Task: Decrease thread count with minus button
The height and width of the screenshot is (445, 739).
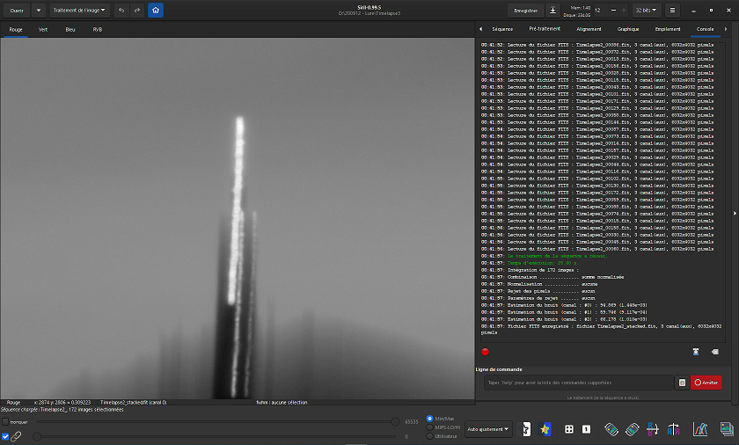Action: coord(613,10)
